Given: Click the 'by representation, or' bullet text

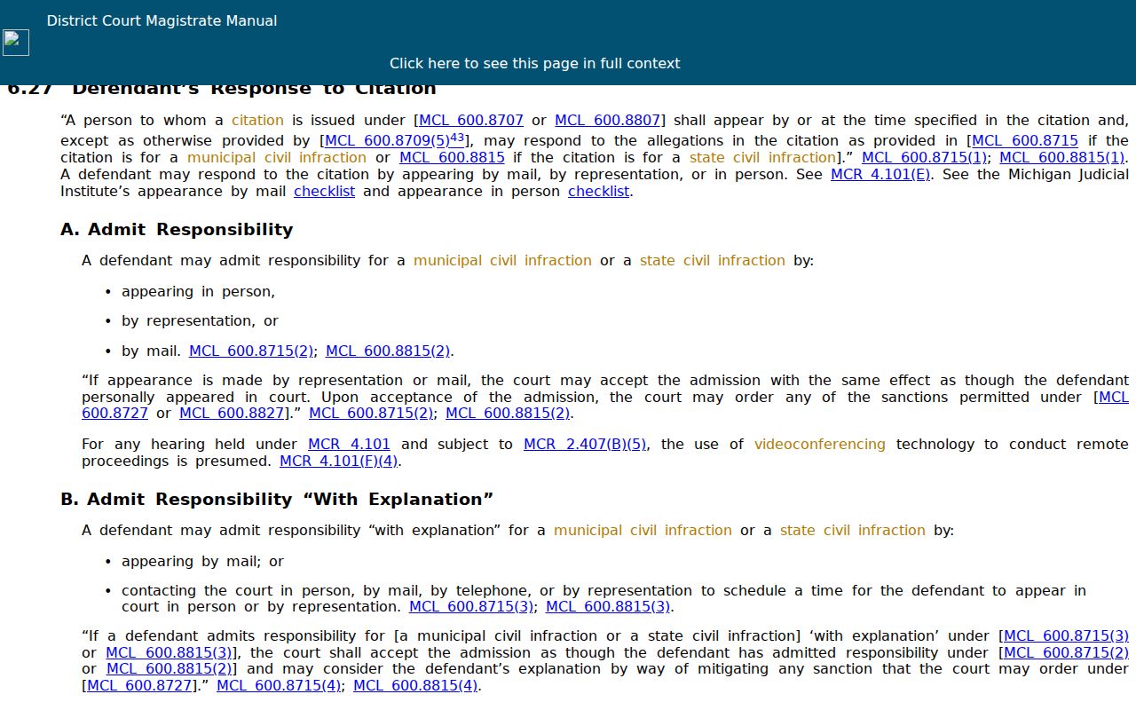Looking at the screenshot, I should 200,321.
